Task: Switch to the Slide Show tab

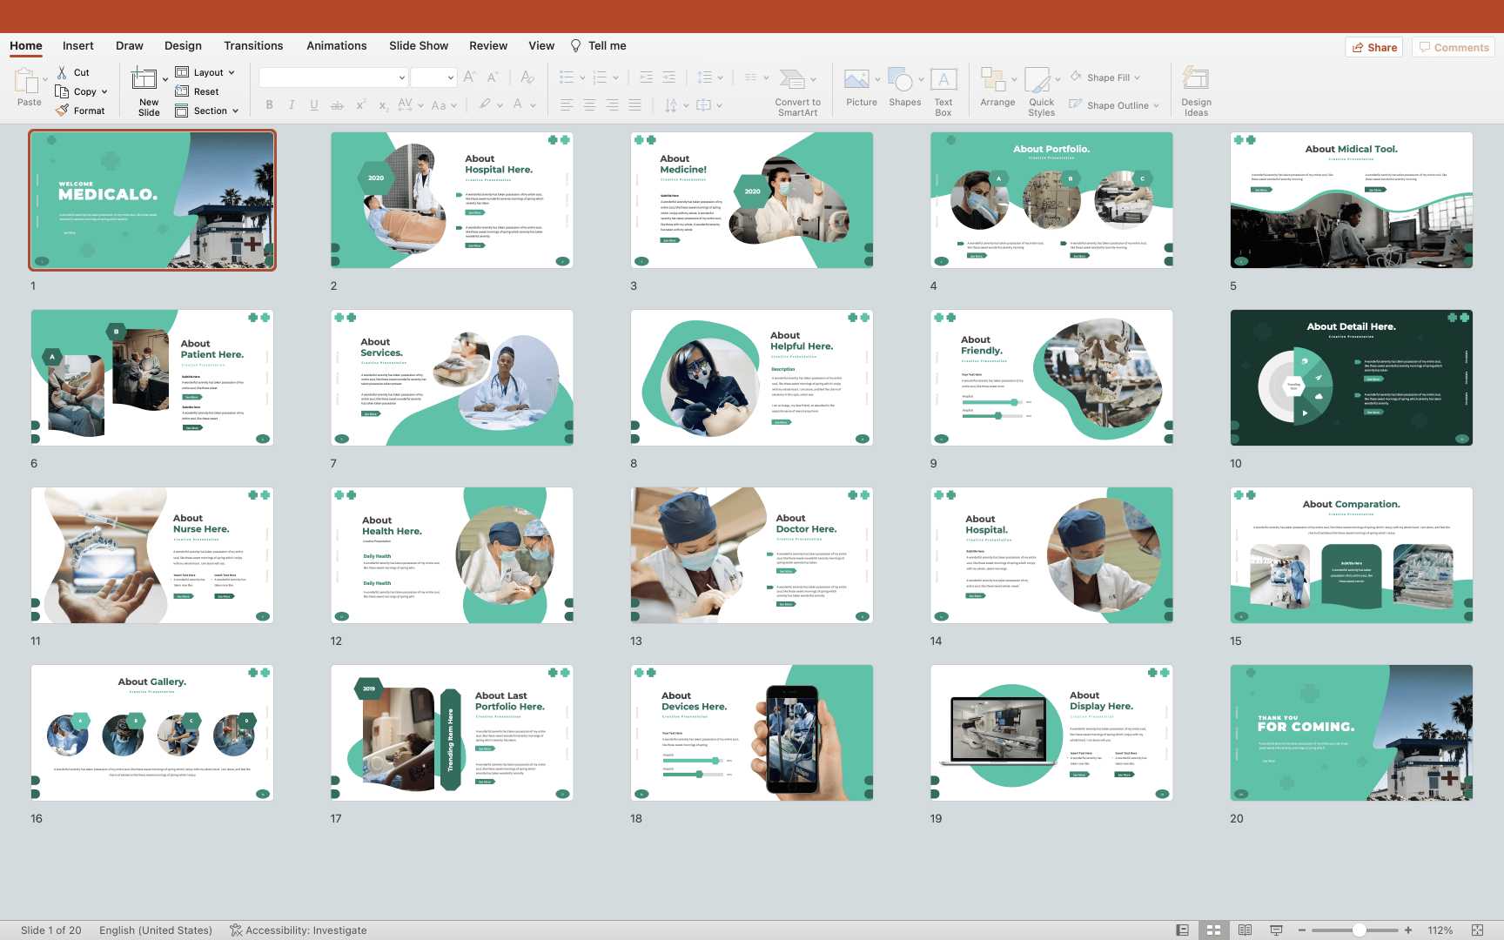Action: point(419,45)
